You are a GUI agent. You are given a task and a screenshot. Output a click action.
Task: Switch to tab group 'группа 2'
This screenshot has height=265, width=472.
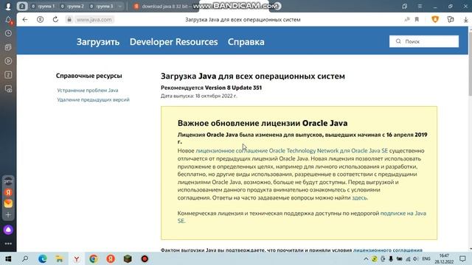point(72,6)
